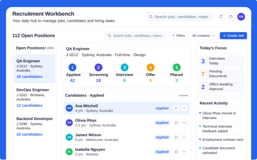This screenshot has height=160, width=257.
Task: Click the OR avatar of Olivia Rhye
Action: (69, 123)
